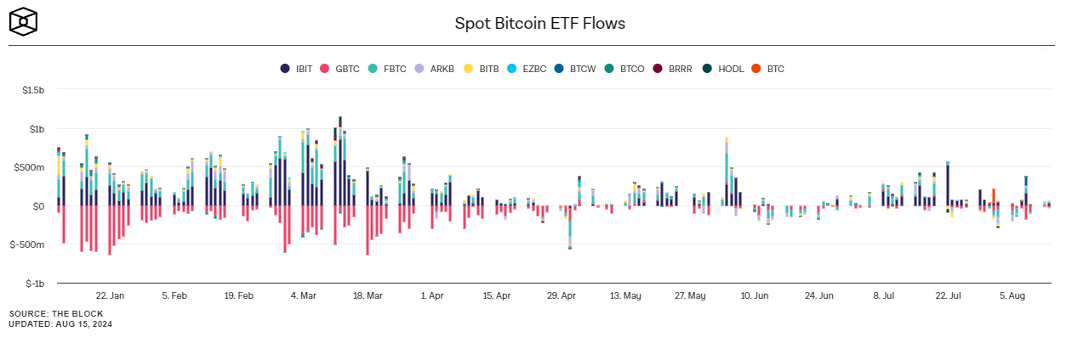Toggle FBTC series in legend

pos(386,68)
